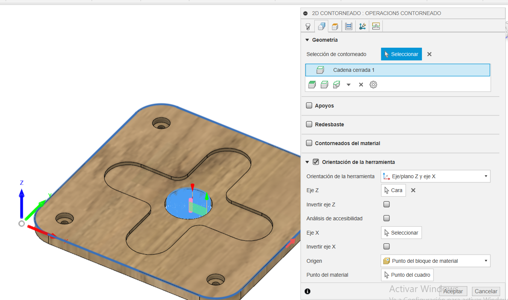Toggle the Invertir eje Z checkbox
The height and width of the screenshot is (300, 508).
click(386, 205)
